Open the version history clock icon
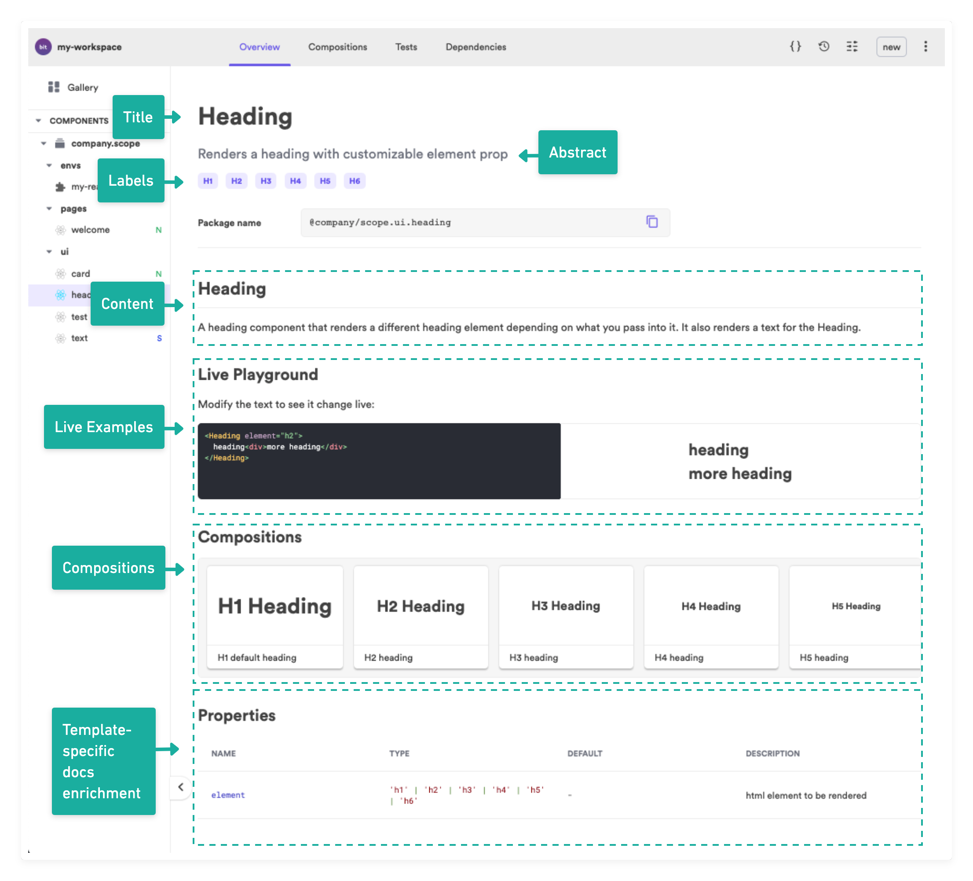 [x=824, y=47]
